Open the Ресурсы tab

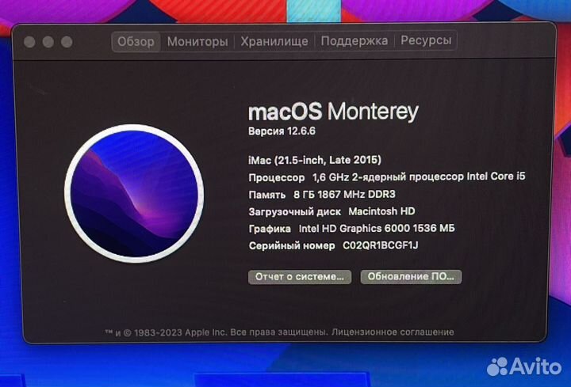(426, 40)
